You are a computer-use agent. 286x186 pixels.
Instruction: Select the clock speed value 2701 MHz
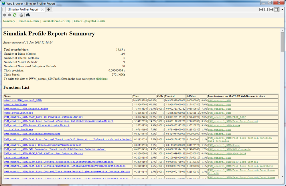(118, 75)
